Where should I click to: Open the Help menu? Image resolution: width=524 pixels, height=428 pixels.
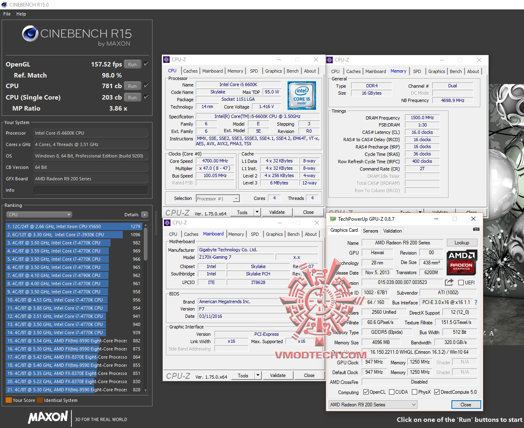click(x=21, y=14)
